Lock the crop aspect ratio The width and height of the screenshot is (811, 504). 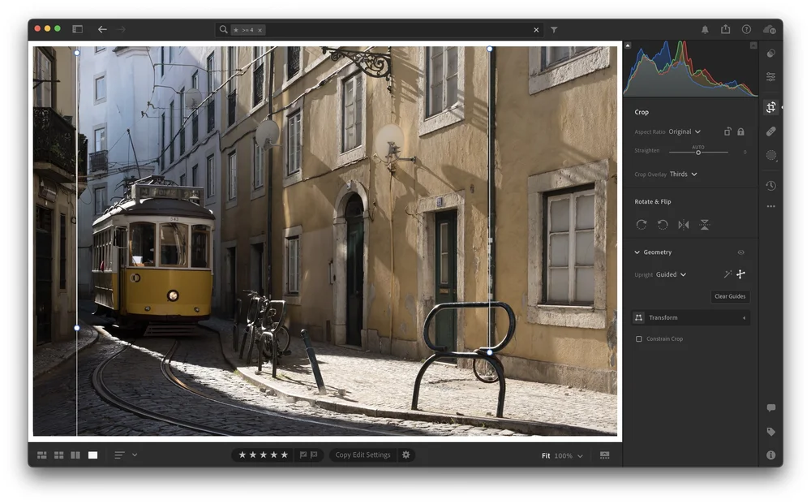click(x=742, y=131)
